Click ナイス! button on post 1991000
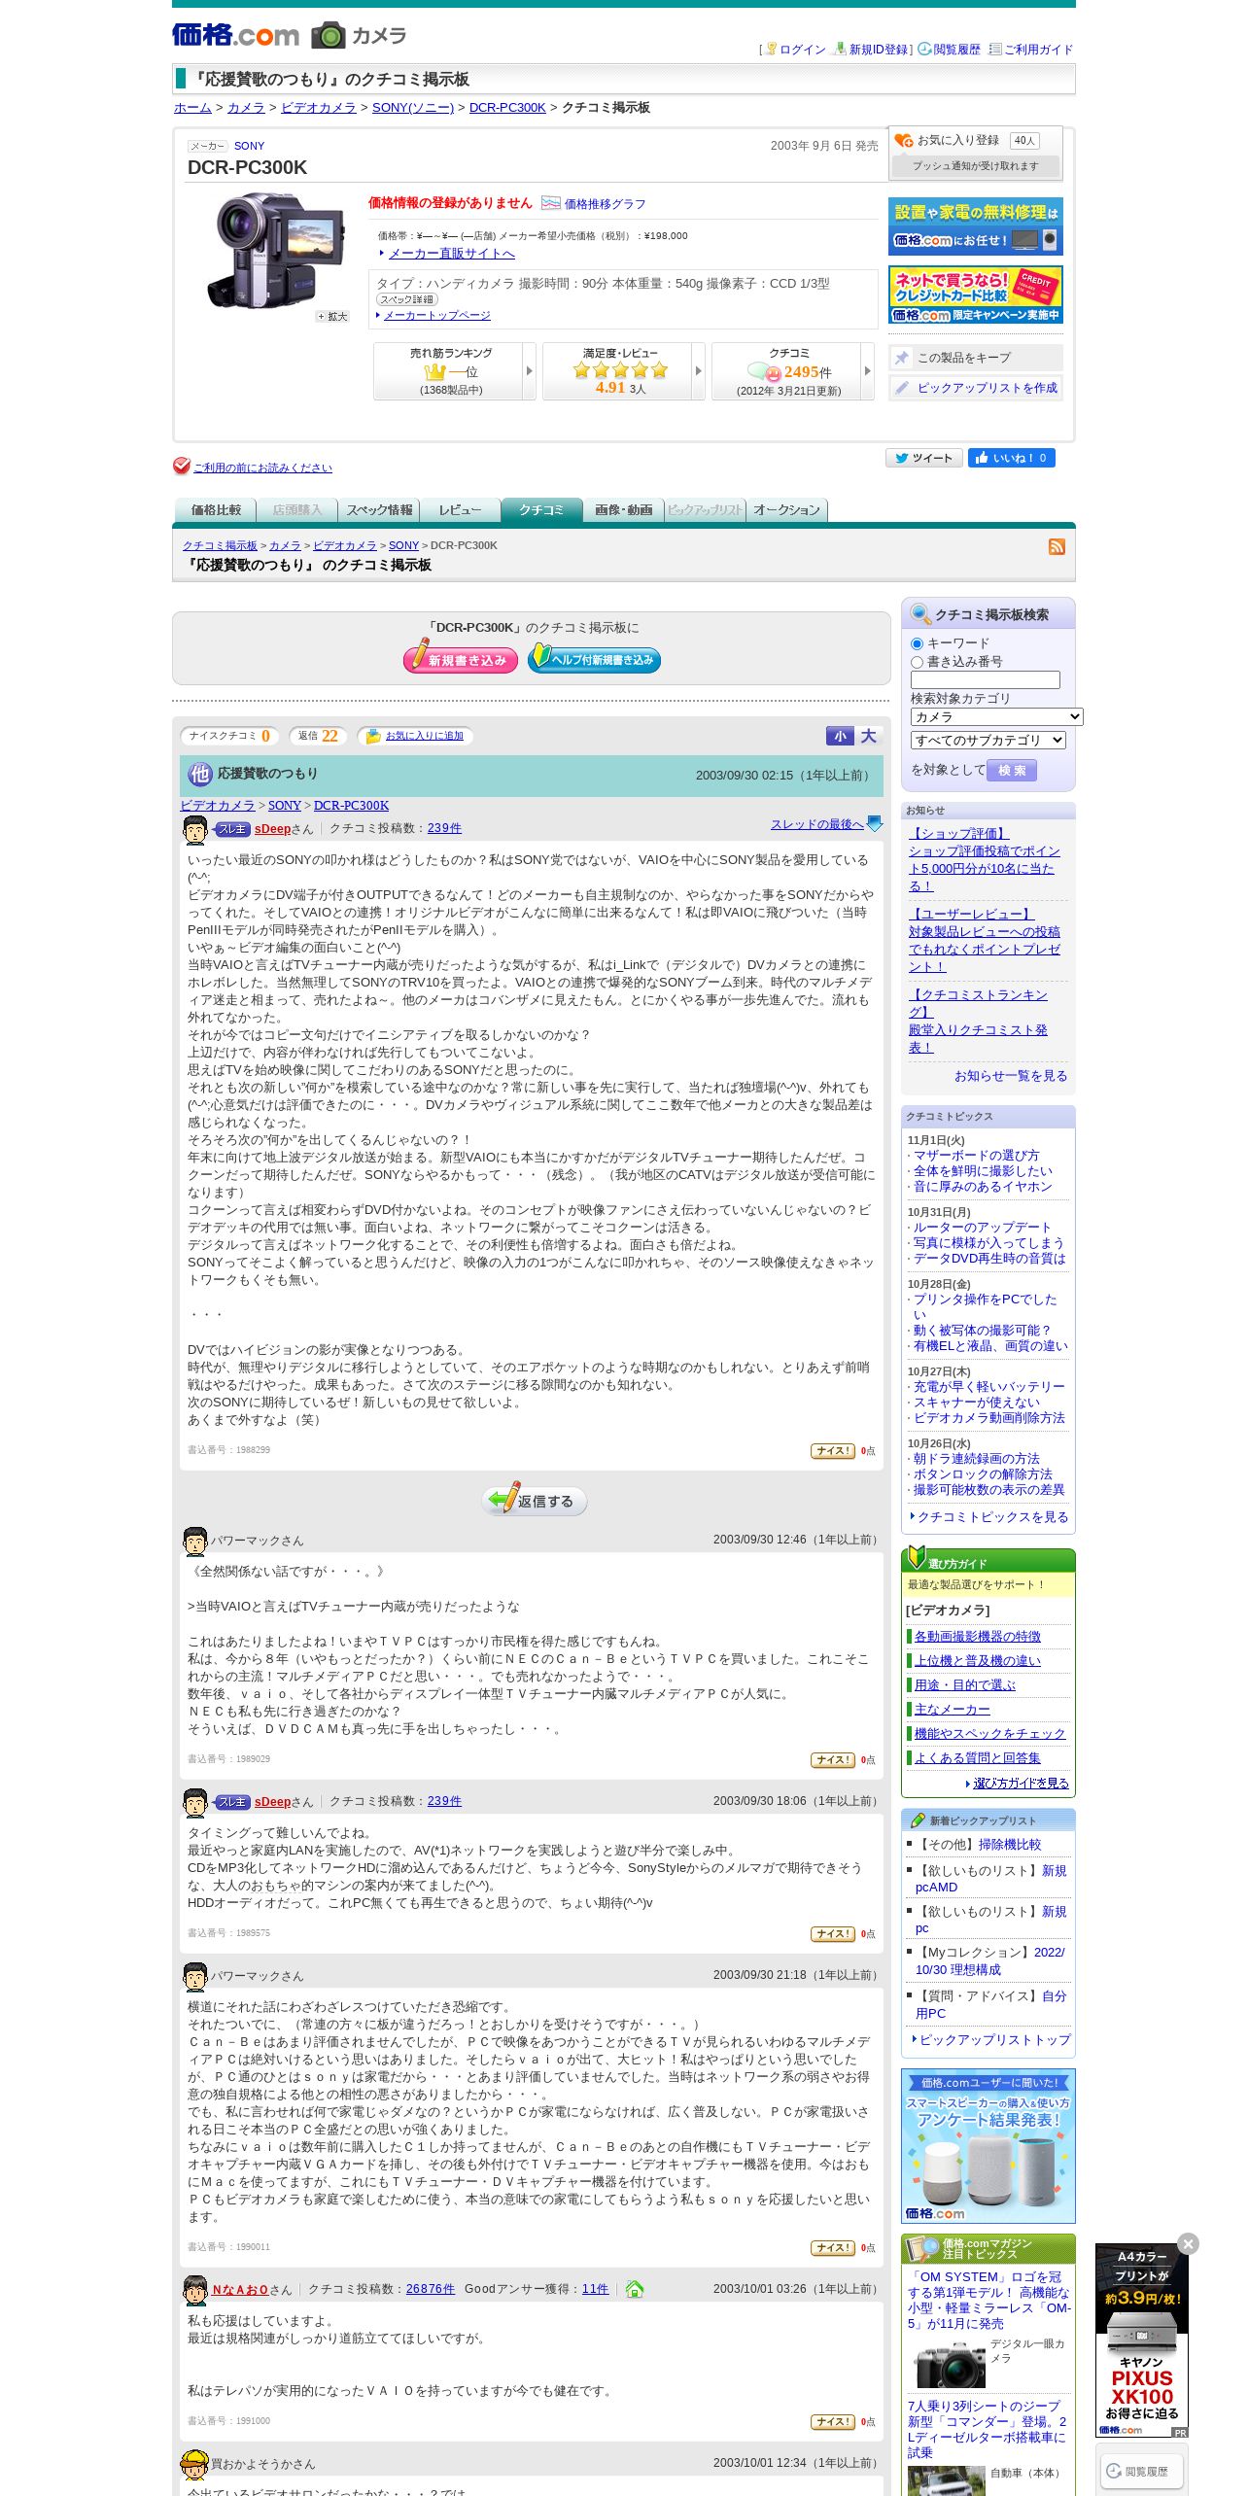 pos(833,2422)
